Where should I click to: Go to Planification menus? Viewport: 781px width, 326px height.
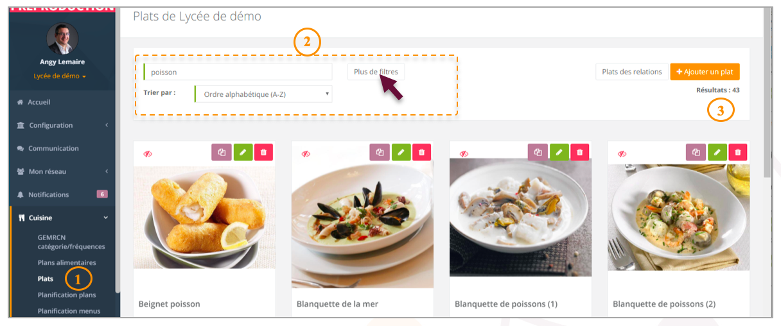(69, 311)
